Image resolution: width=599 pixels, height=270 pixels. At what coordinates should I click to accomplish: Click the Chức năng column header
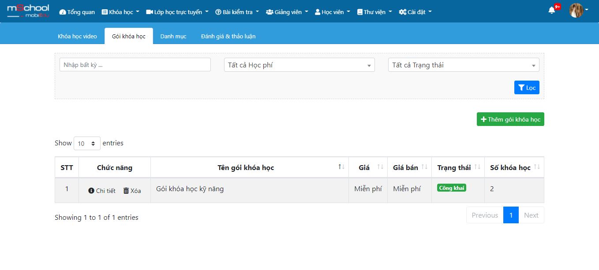115,167
